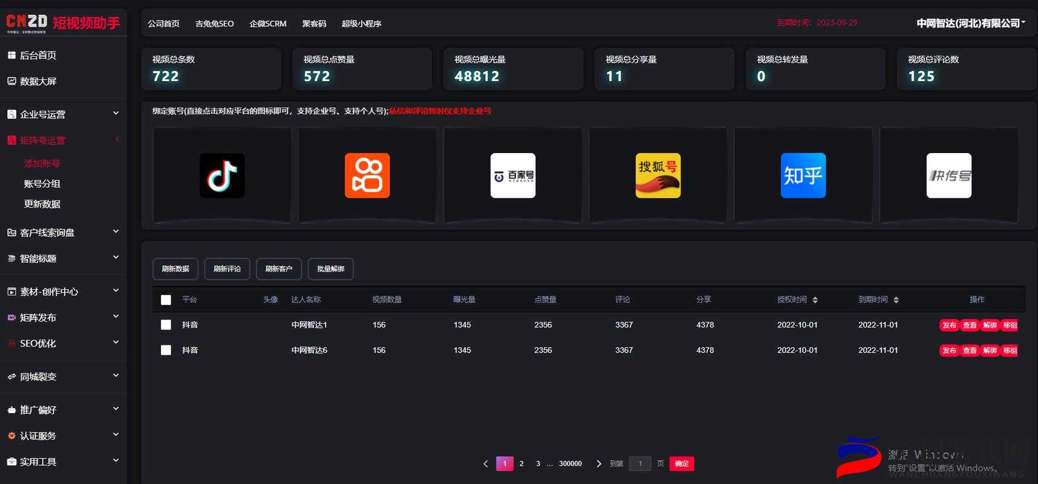
Task: Click the Douyin (TikTok) platform icon
Action: point(222,175)
